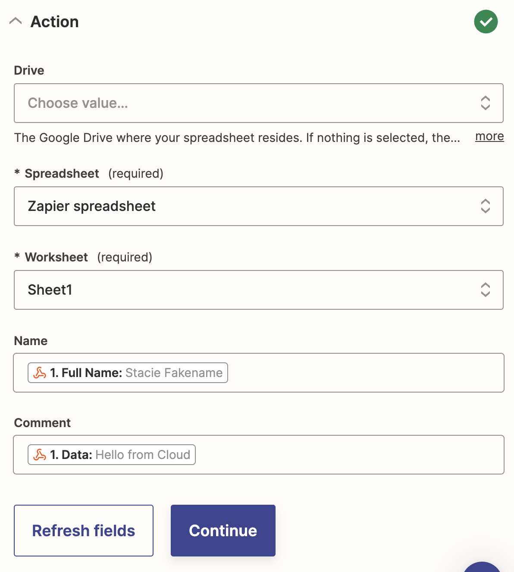Click webhook icon in Data pill

[40, 455]
